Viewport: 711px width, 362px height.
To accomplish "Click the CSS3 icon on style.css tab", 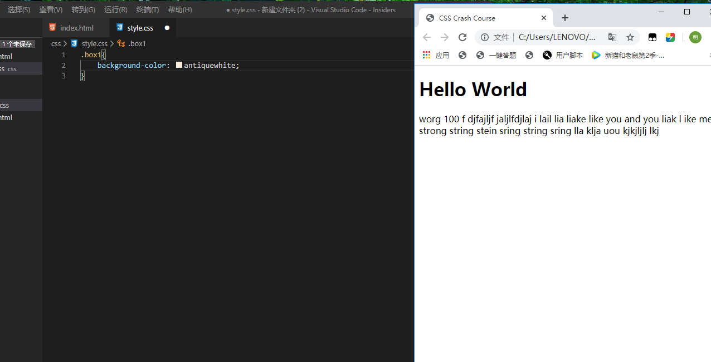I will 119,28.
